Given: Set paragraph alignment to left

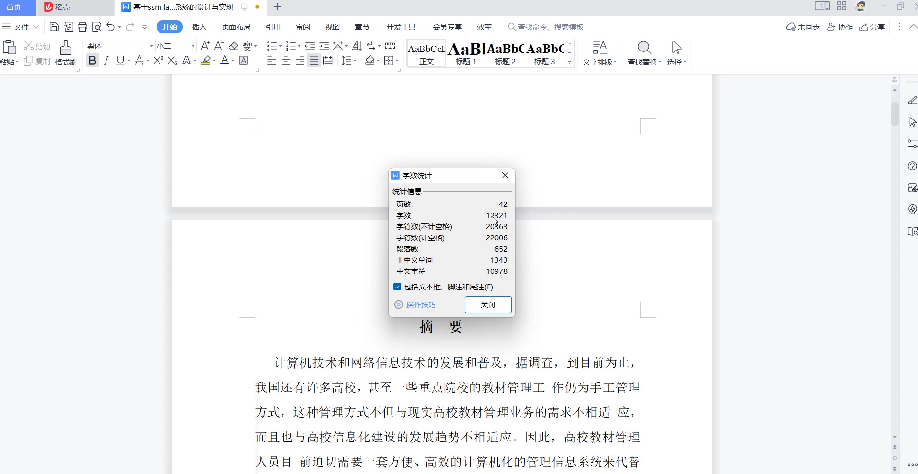Looking at the screenshot, I should tap(271, 61).
